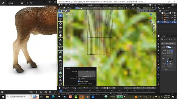This screenshot has height=99, width=177.
Task: Toggle the mirror Axis Z button
Action: click(x=172, y=51)
